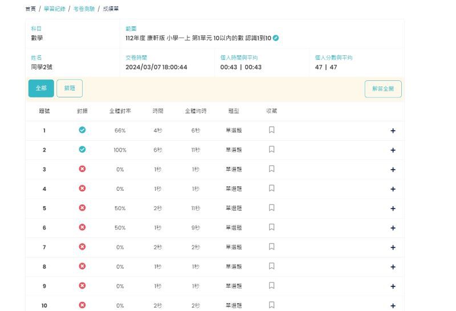Open question 5 details via plus icon
Viewport: 456px width, 311px height.
[393, 208]
